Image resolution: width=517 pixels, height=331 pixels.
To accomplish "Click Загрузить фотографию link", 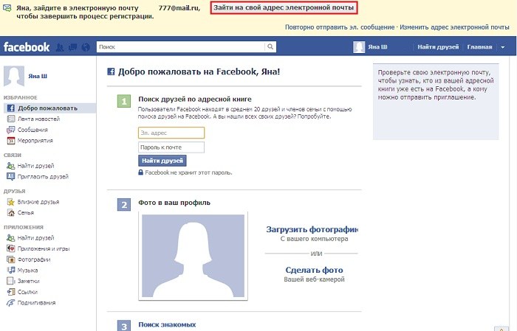I will point(312,229).
